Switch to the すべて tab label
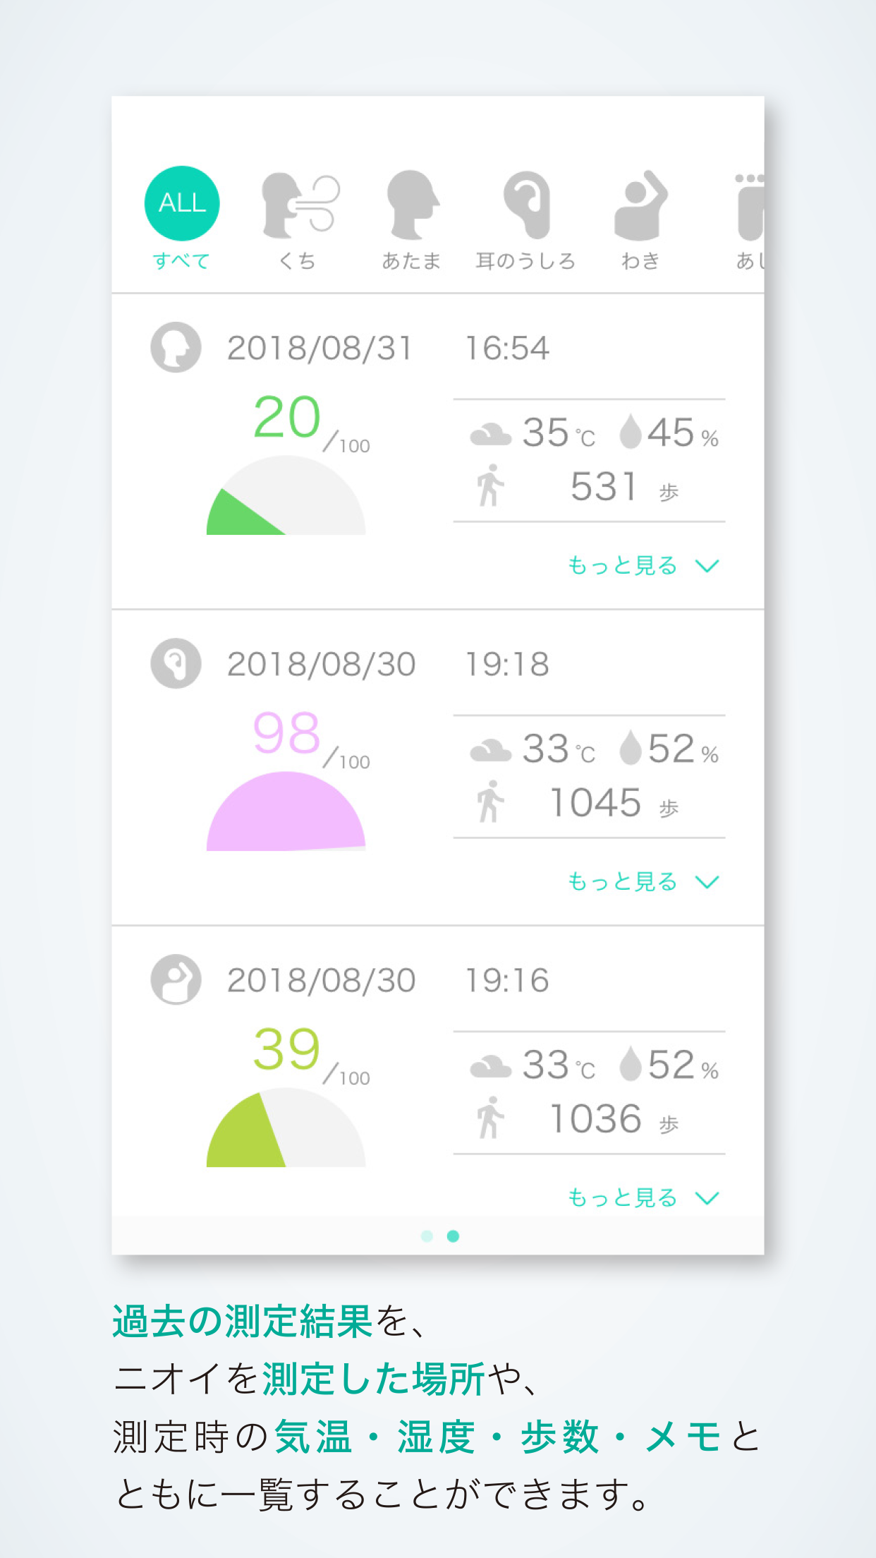876x1558 pixels. [181, 261]
